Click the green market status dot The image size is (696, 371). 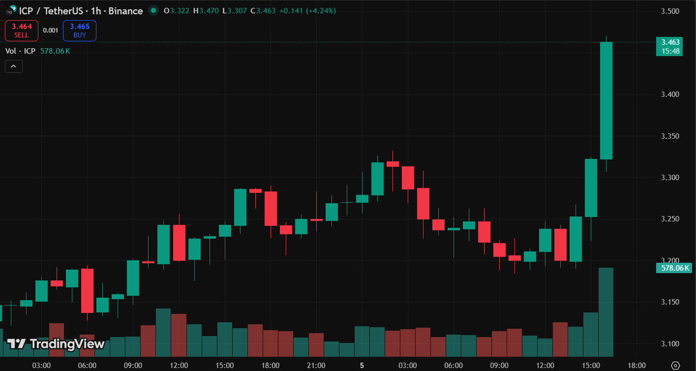coord(154,10)
